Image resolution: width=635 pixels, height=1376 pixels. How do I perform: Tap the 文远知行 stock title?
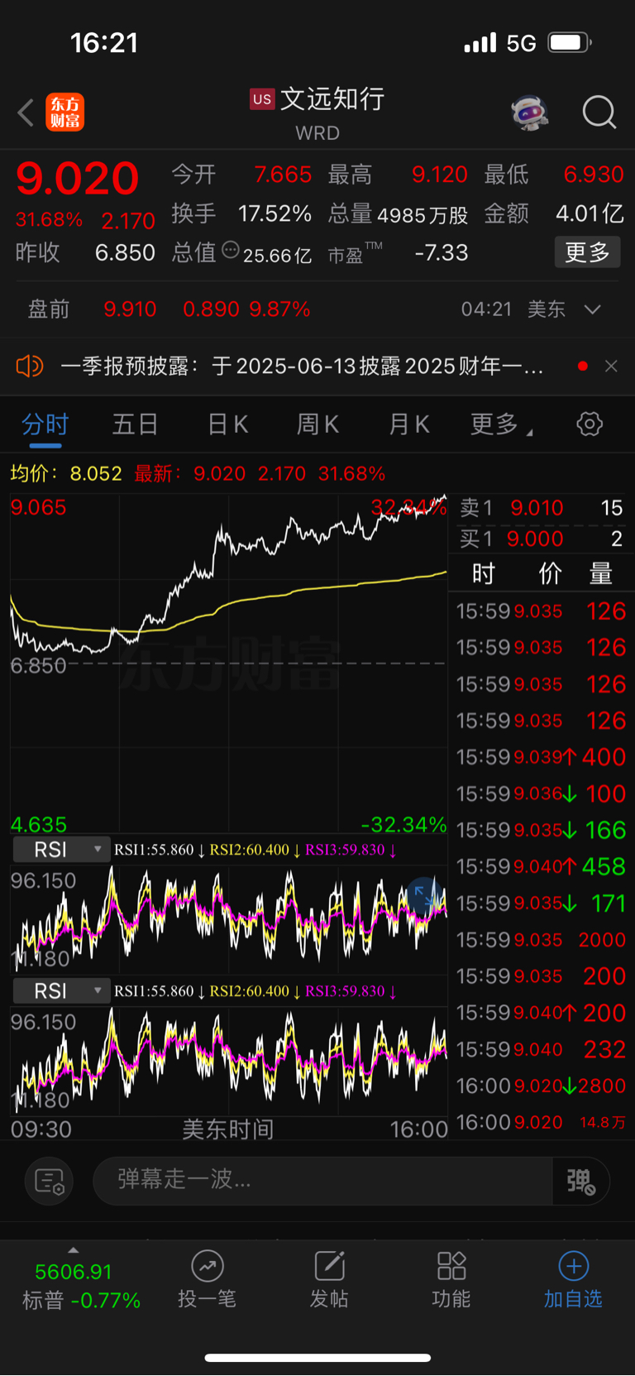click(x=332, y=99)
